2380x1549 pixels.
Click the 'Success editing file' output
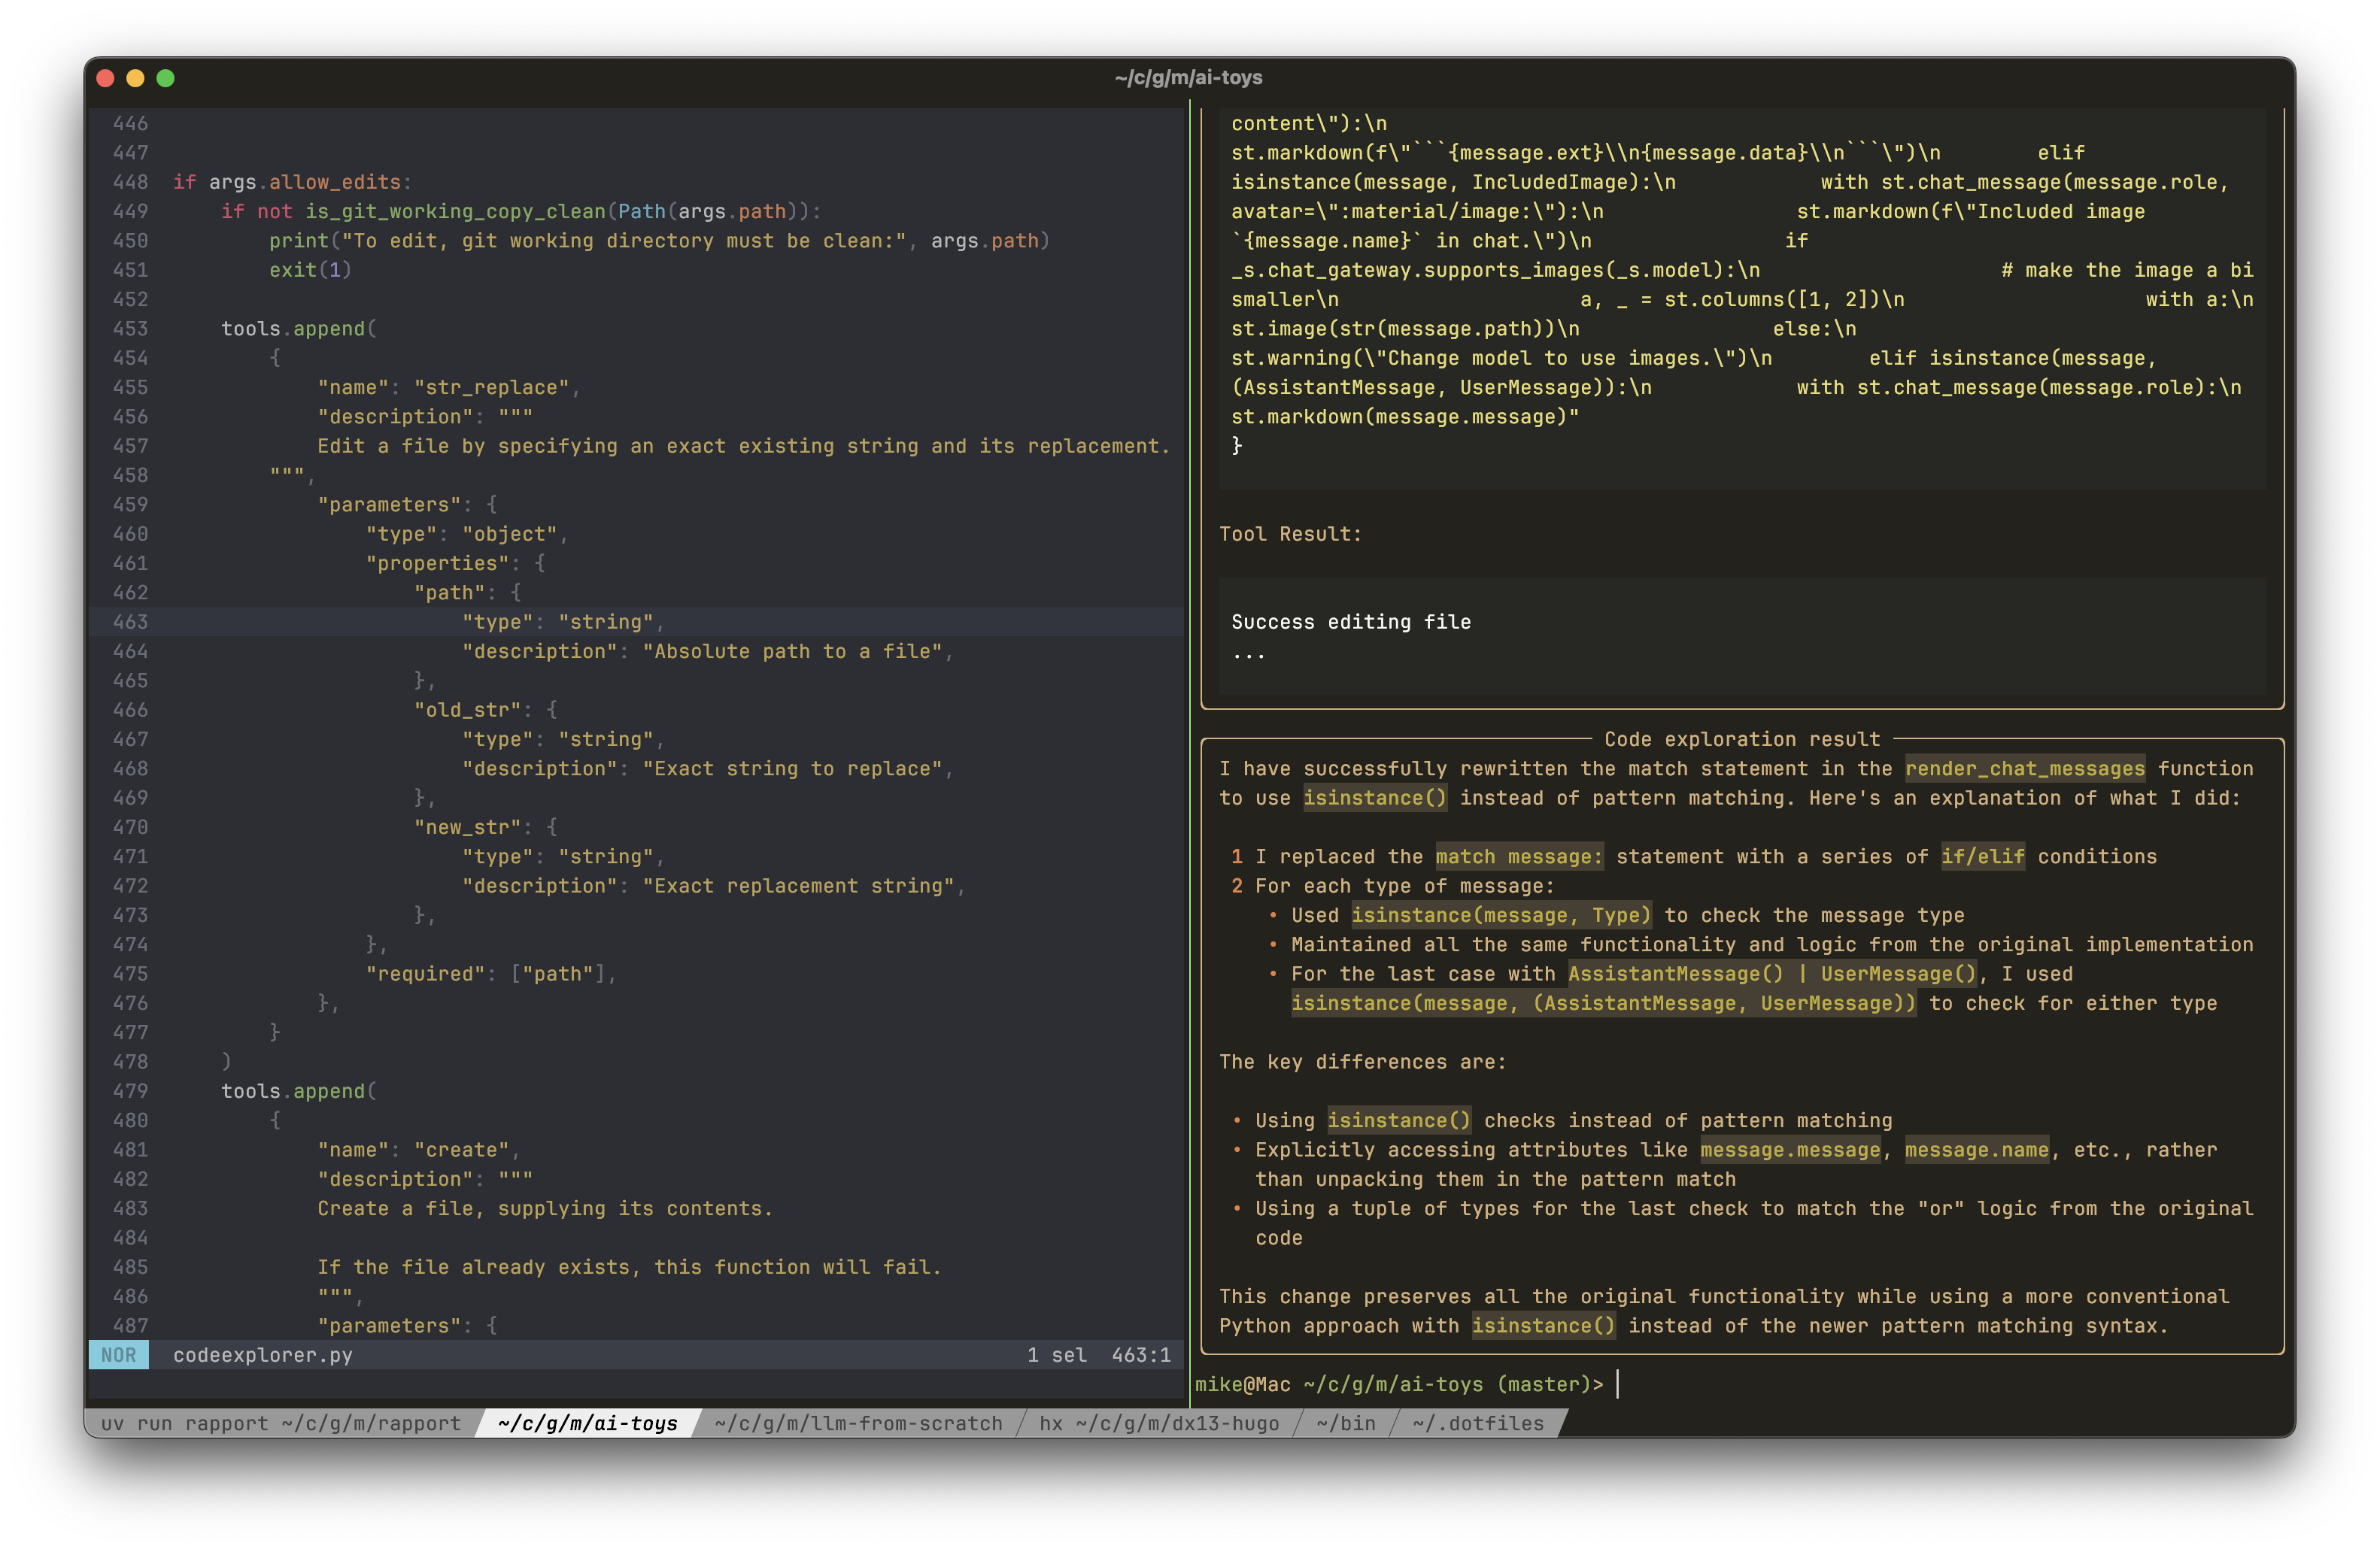click(x=1351, y=622)
